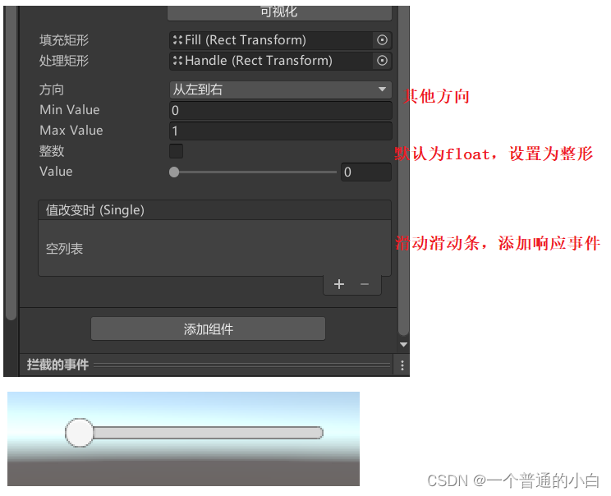Click the plus icon to add event listener
Viewport: 611px width, 496px height.
338,284
